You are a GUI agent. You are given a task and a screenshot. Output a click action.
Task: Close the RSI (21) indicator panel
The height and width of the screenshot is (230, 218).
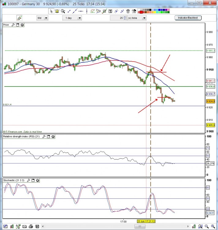coord(53,136)
